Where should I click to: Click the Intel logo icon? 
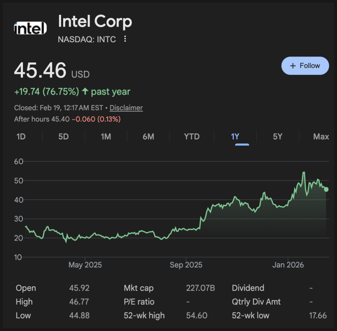coord(30,28)
